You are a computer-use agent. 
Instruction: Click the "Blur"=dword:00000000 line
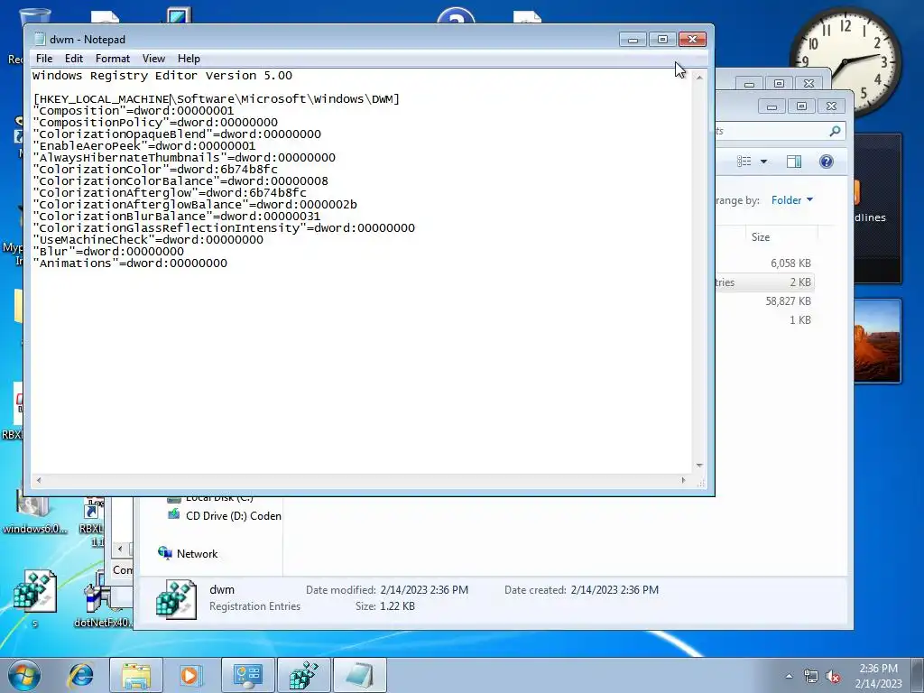[x=108, y=252]
